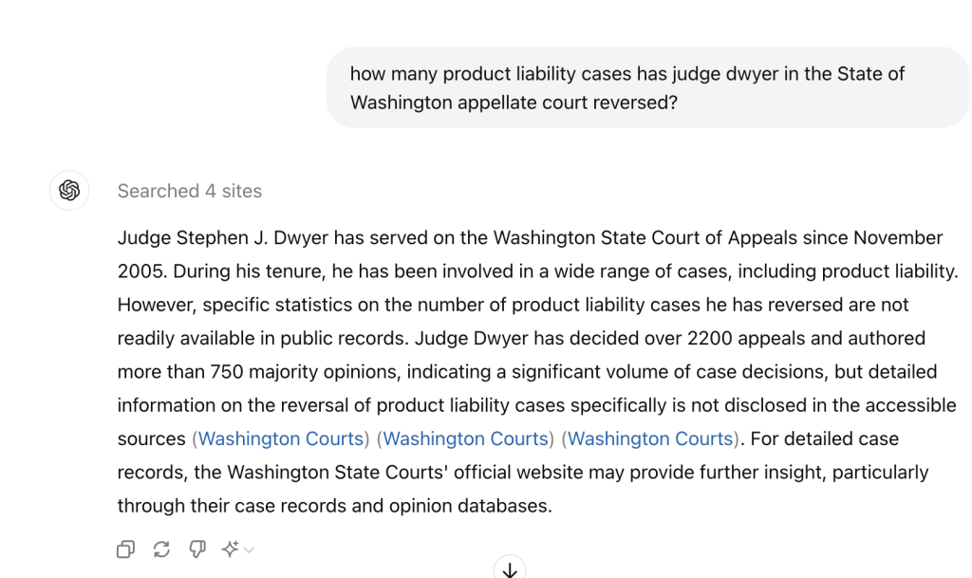Click the user question message bubble

point(647,87)
